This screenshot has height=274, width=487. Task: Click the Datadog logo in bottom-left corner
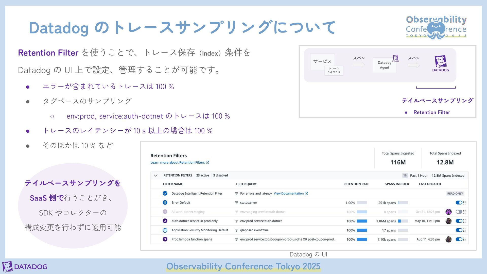click(25, 267)
